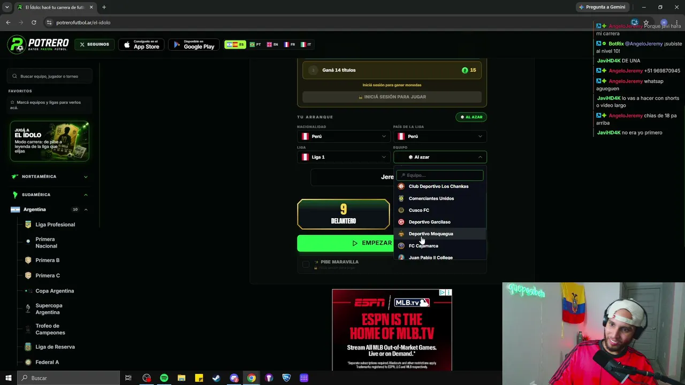This screenshot has height=385, width=685.
Task: Focus the Buscar equipo, jugador o torneo field
Action: [x=50, y=76]
